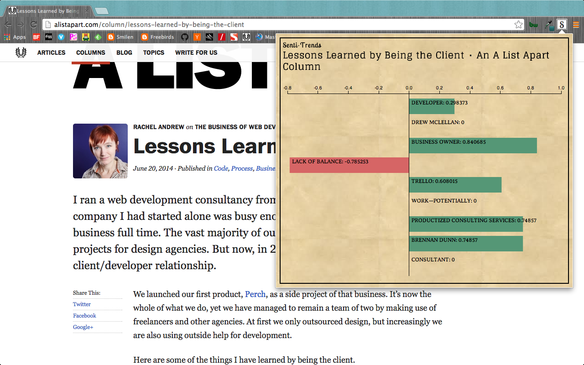
Task: Click the browser forward arrow
Action: point(21,25)
